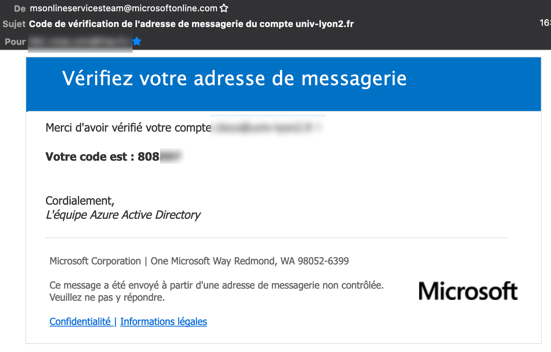Select the email subject line text
This screenshot has width=551, height=352.
coord(191,24)
